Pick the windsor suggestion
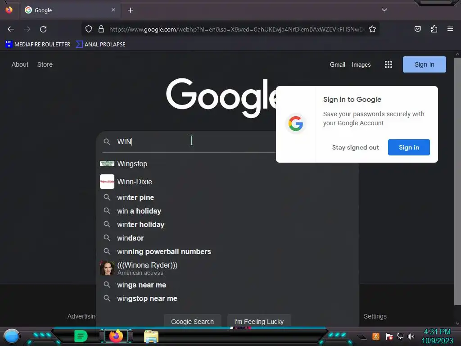This screenshot has width=461, height=346. pyautogui.click(x=227, y=238)
